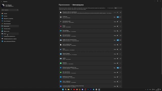Click the Telegram Desktop app icon
Image resolution: width=162 pixels, height=91 pixels.
pyautogui.click(x=61, y=54)
